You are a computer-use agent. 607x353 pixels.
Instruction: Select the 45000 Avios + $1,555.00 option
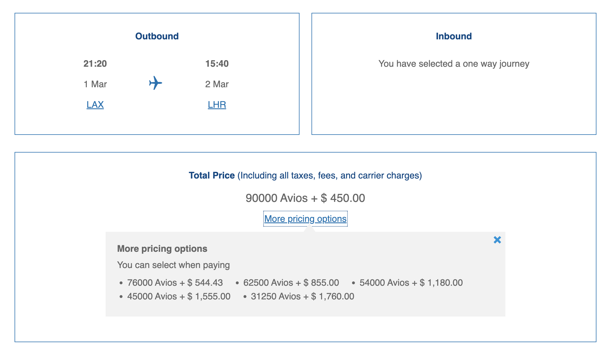click(x=178, y=296)
